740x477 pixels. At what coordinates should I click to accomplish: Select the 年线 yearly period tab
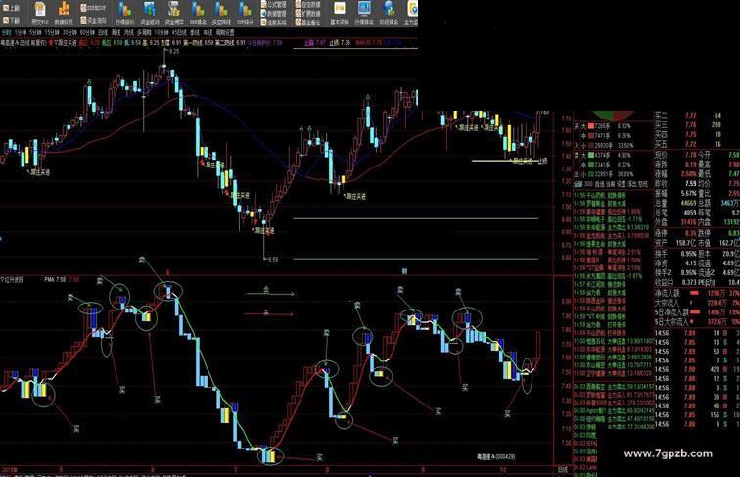tap(208, 33)
